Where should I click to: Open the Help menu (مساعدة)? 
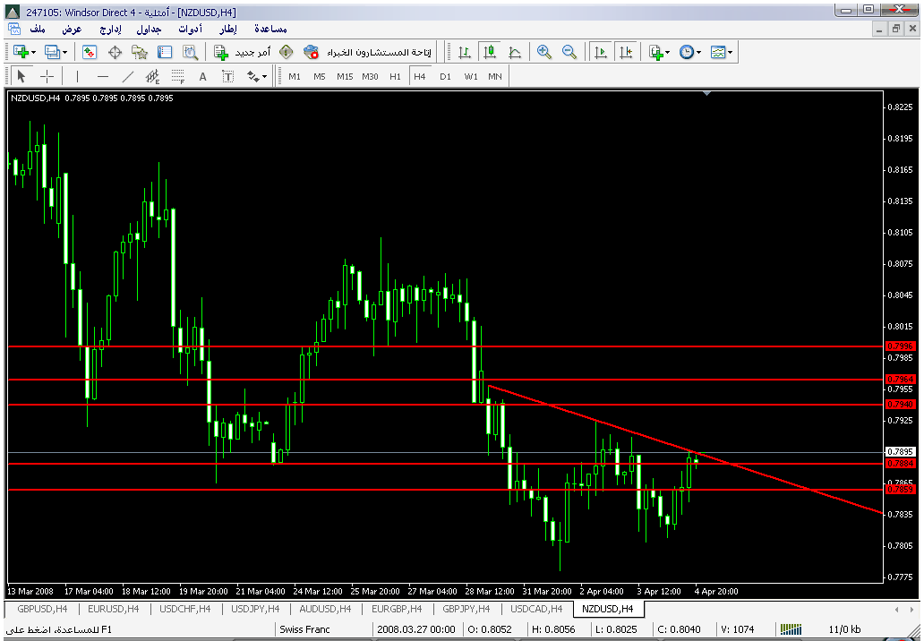click(x=270, y=29)
